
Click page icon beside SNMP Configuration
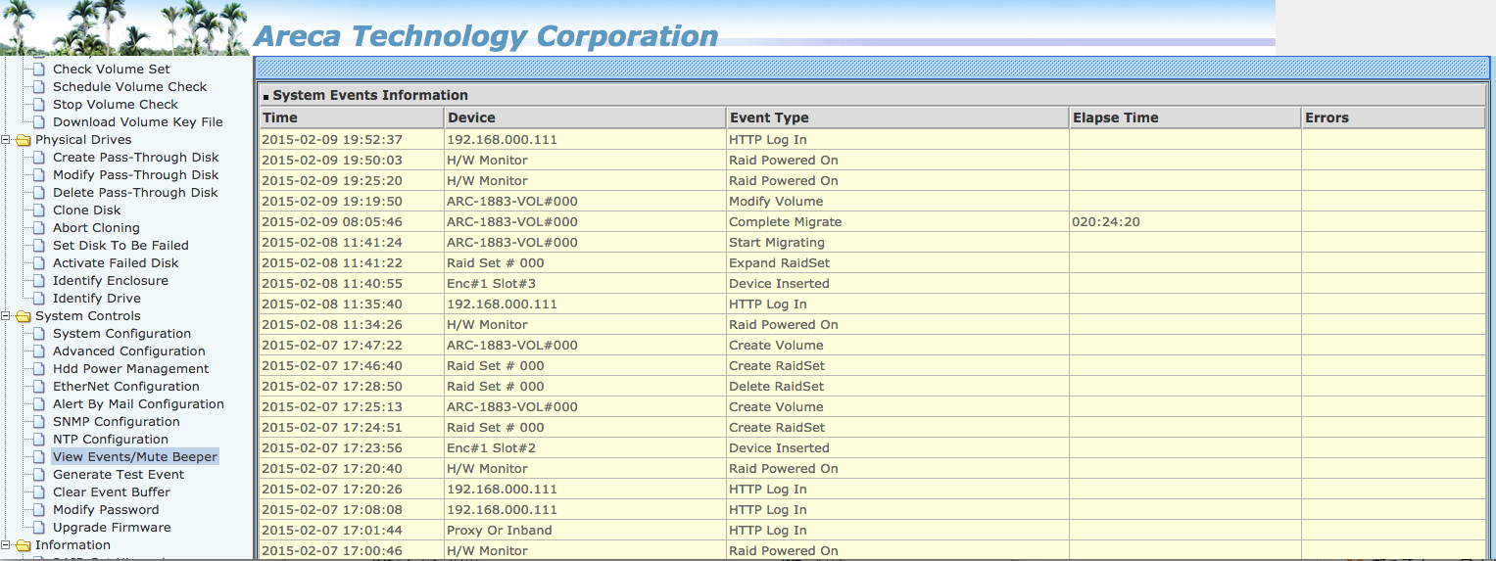click(x=39, y=422)
